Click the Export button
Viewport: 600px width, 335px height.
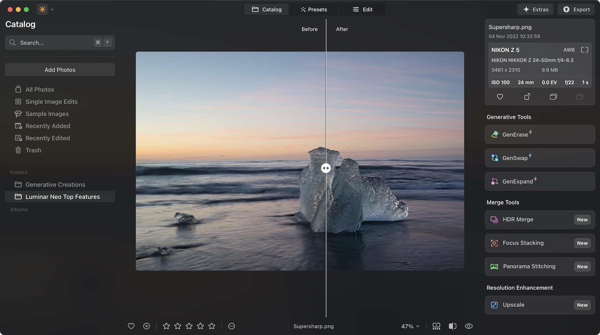[576, 9]
